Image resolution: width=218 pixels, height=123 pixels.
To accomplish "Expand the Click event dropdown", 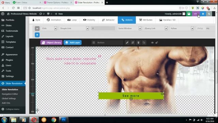I will pyautogui.click(x=56, y=28).
